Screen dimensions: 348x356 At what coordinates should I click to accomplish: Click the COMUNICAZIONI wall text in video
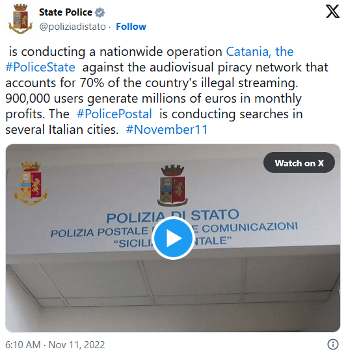tap(250, 228)
